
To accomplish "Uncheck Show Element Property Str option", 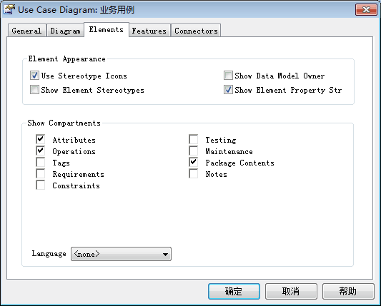I will coord(228,90).
